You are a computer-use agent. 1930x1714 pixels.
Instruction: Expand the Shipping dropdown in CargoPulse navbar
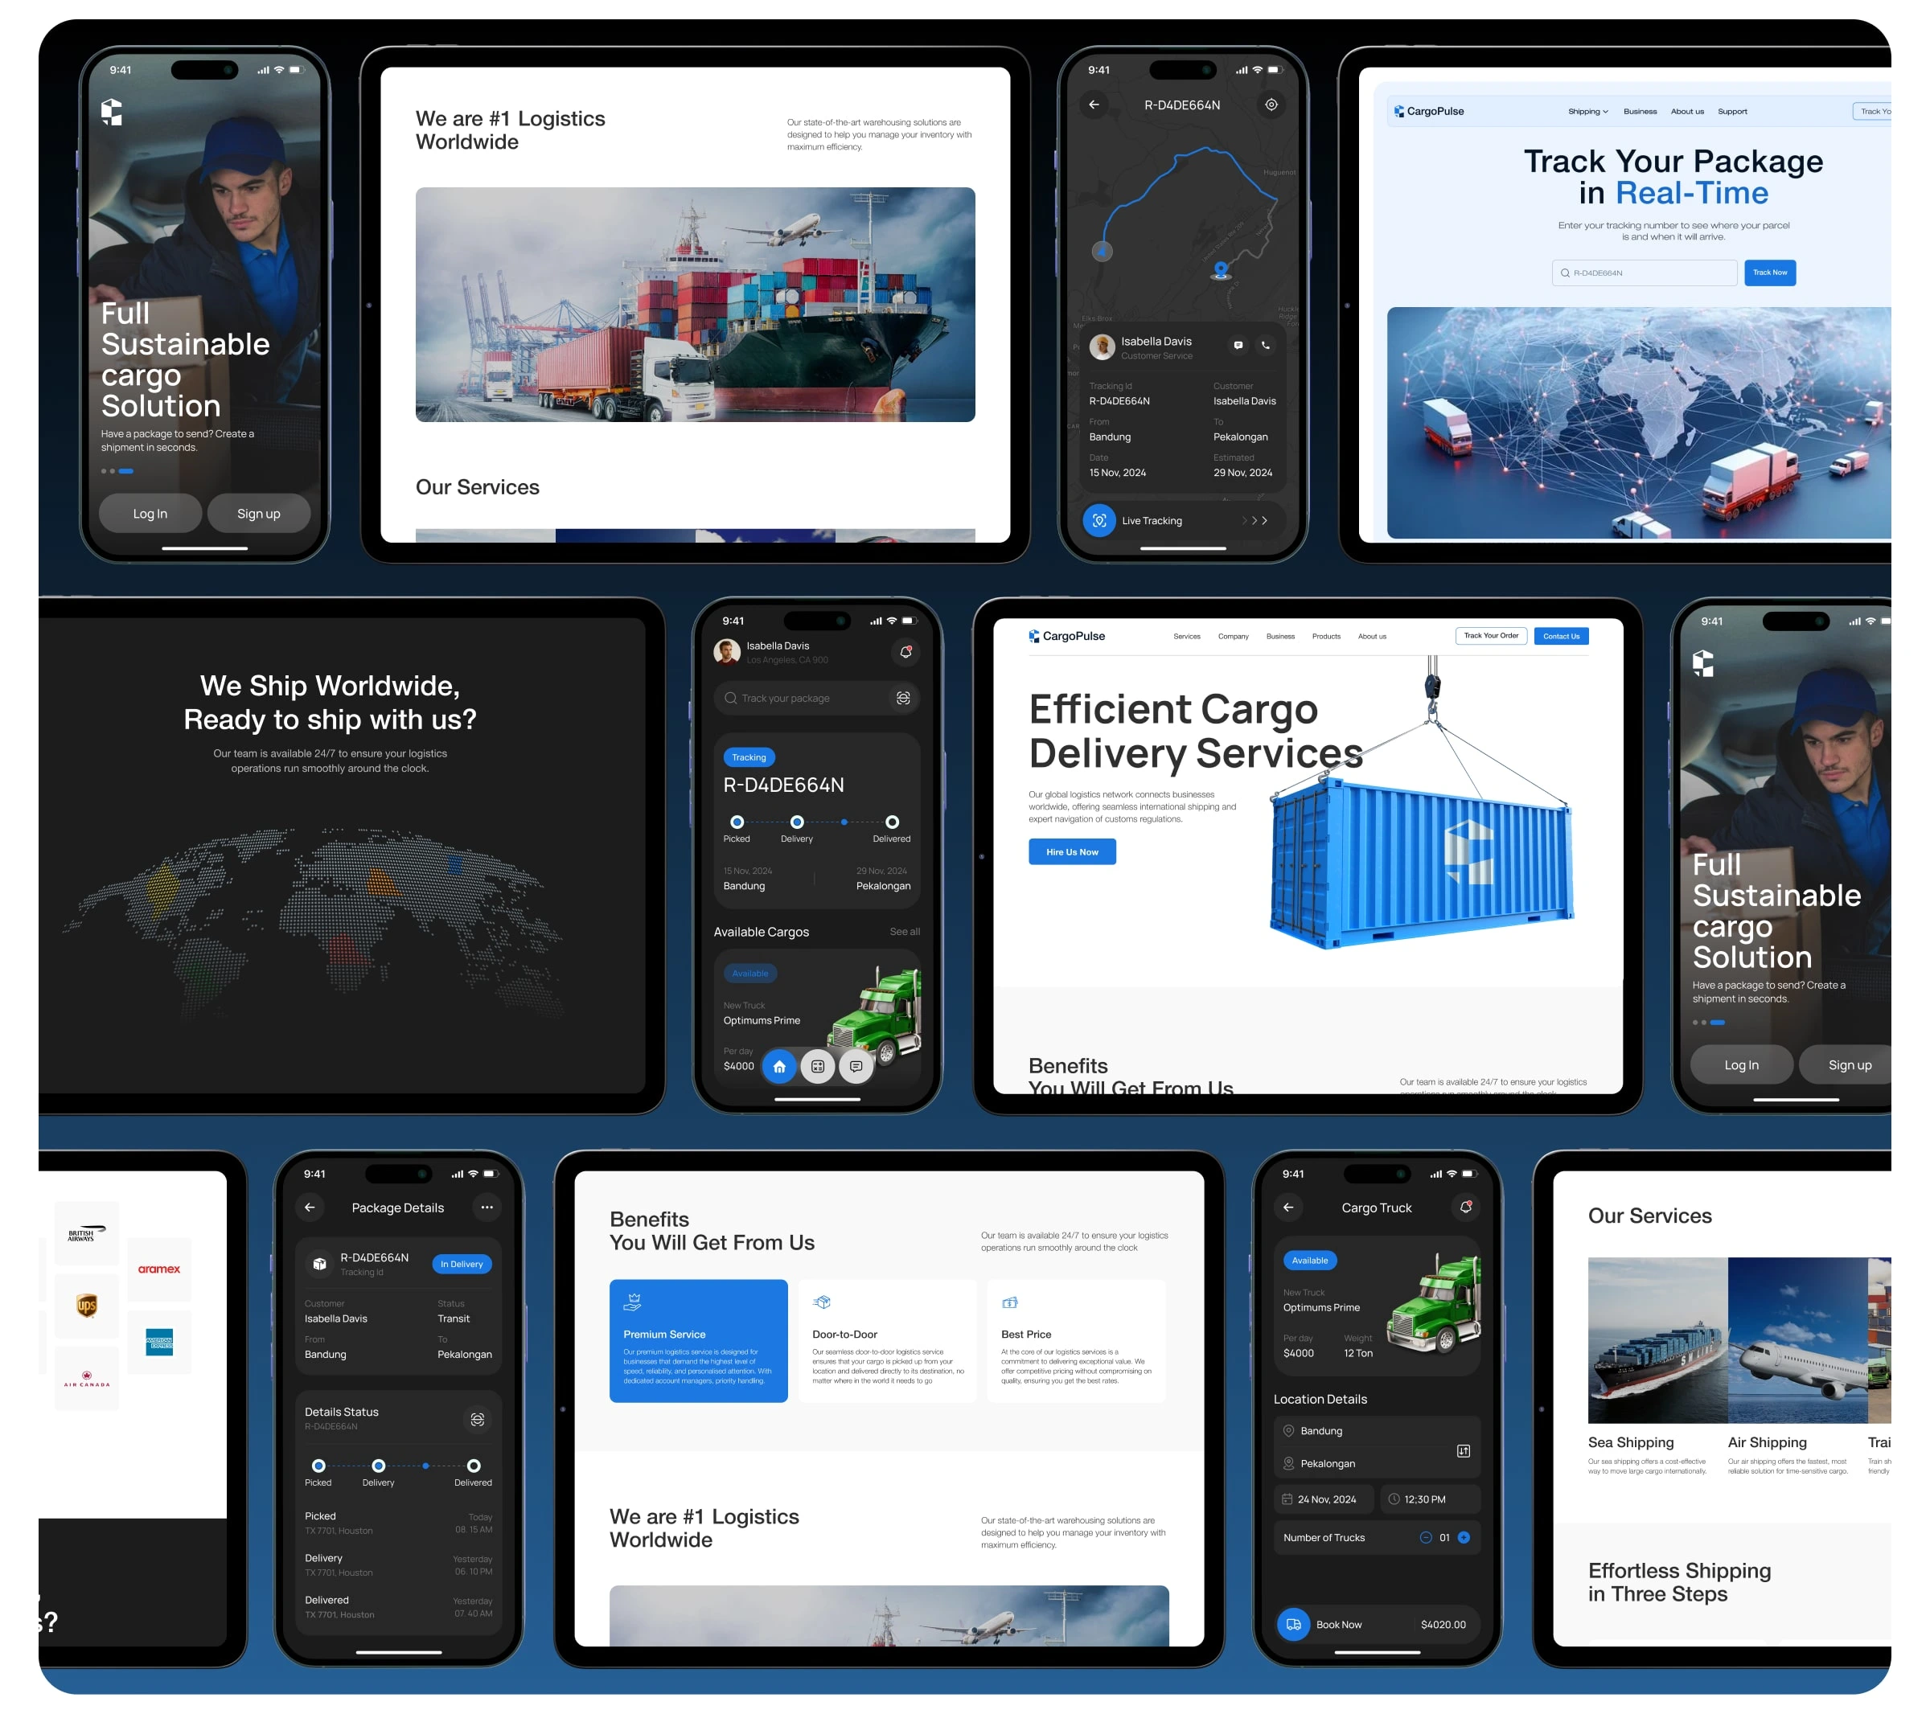pos(1587,112)
